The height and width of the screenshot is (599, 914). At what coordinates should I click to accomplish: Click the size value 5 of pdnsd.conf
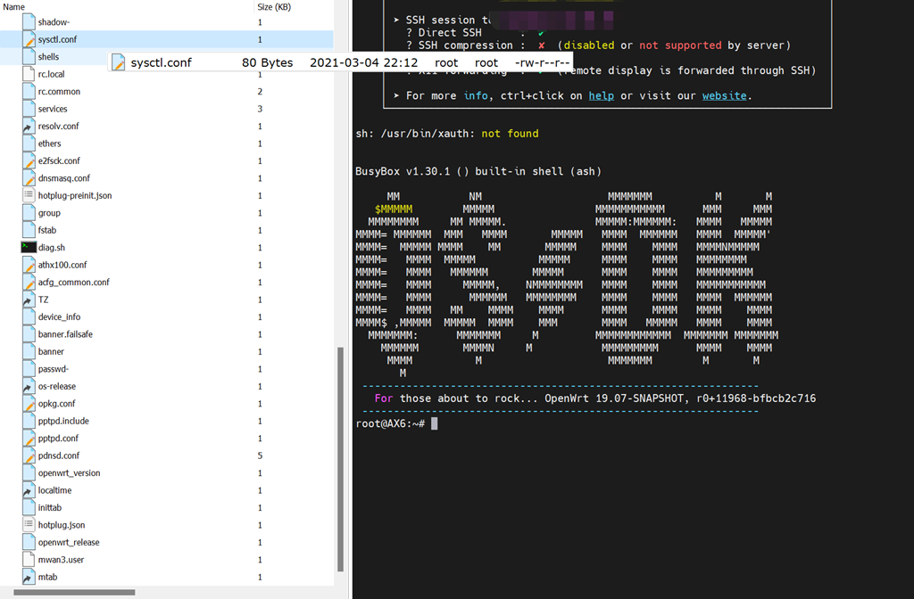click(260, 455)
